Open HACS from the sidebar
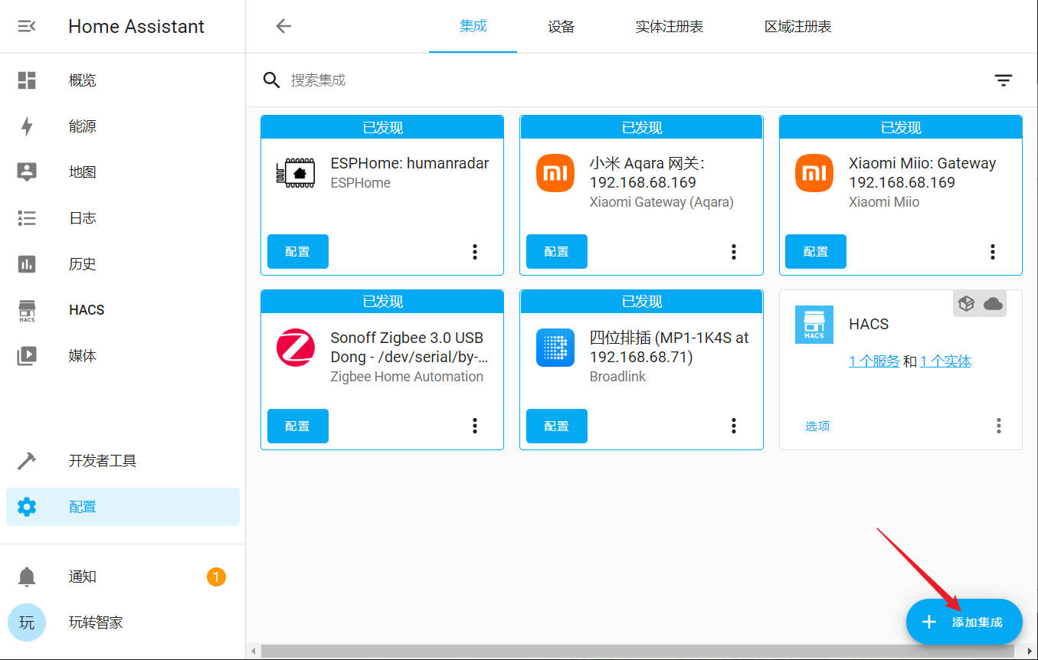 (x=123, y=310)
